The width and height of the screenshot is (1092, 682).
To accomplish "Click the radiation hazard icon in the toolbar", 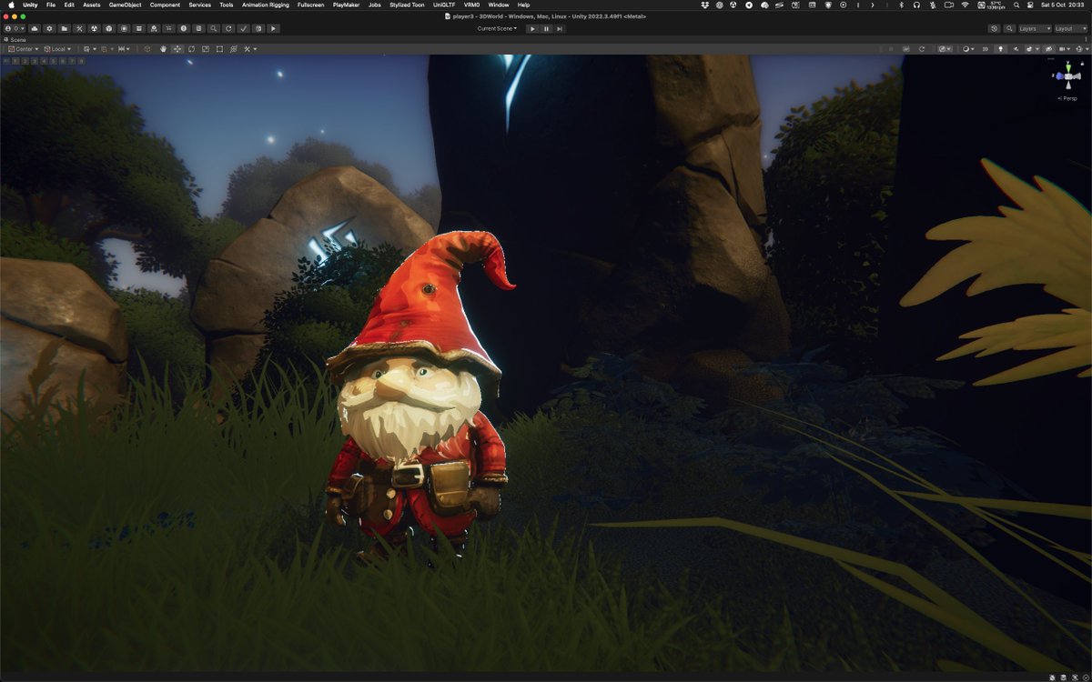I will [x=94, y=28].
